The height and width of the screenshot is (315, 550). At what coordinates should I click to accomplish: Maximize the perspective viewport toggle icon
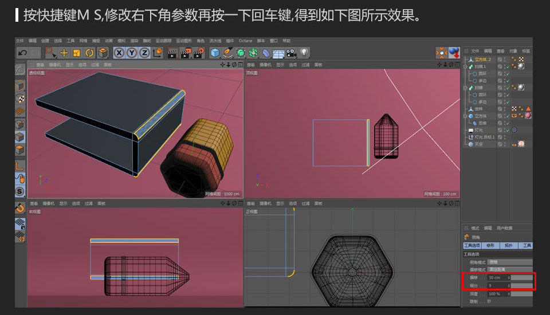click(240, 65)
